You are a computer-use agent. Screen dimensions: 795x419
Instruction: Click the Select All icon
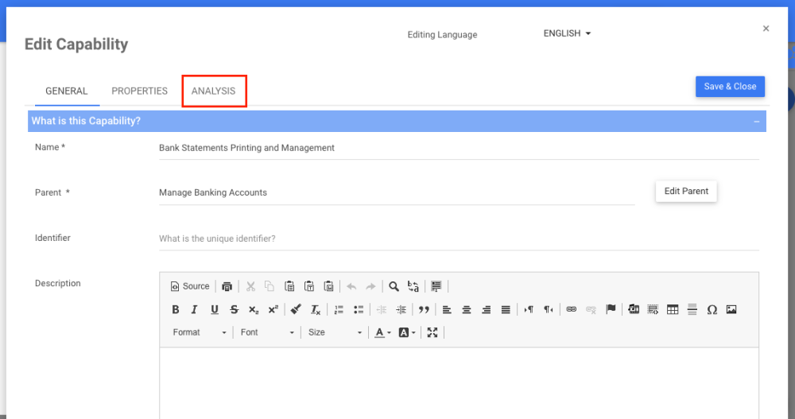[x=436, y=286]
